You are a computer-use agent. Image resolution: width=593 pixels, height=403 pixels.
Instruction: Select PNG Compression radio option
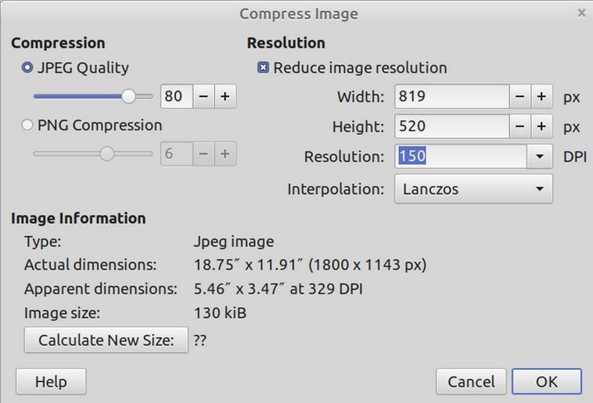28,125
